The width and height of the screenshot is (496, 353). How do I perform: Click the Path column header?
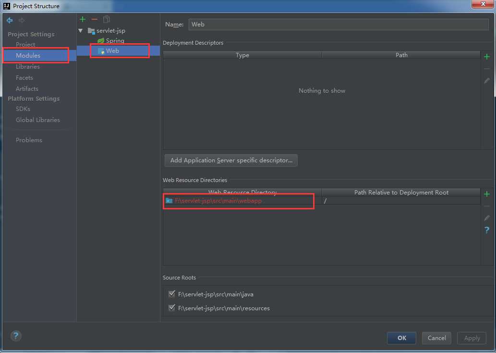(x=401, y=55)
